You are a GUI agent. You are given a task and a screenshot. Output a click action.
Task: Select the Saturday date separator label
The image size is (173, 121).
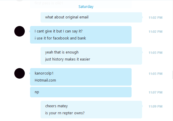pyautogui.click(x=86, y=7)
